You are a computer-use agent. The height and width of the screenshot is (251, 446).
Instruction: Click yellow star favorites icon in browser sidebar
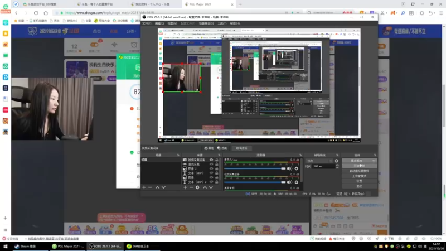coord(6,33)
